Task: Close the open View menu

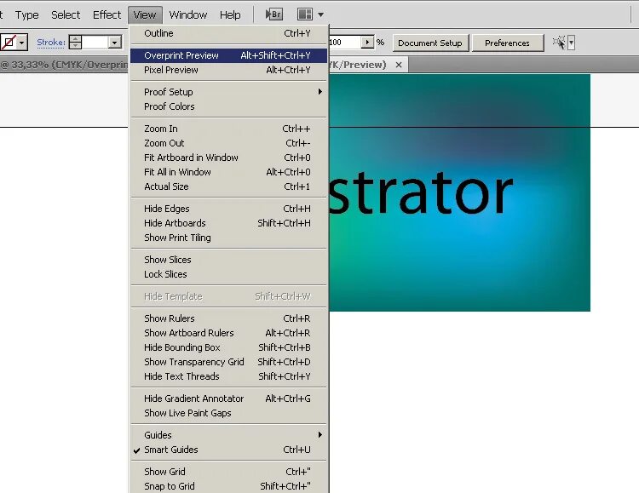Action: 145,15
